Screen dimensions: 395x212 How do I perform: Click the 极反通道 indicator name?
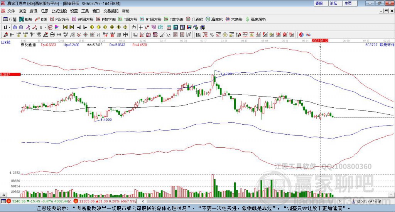coord(28,45)
